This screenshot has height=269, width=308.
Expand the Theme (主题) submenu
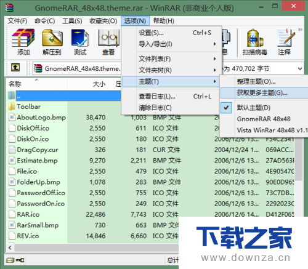pyautogui.click(x=171, y=81)
